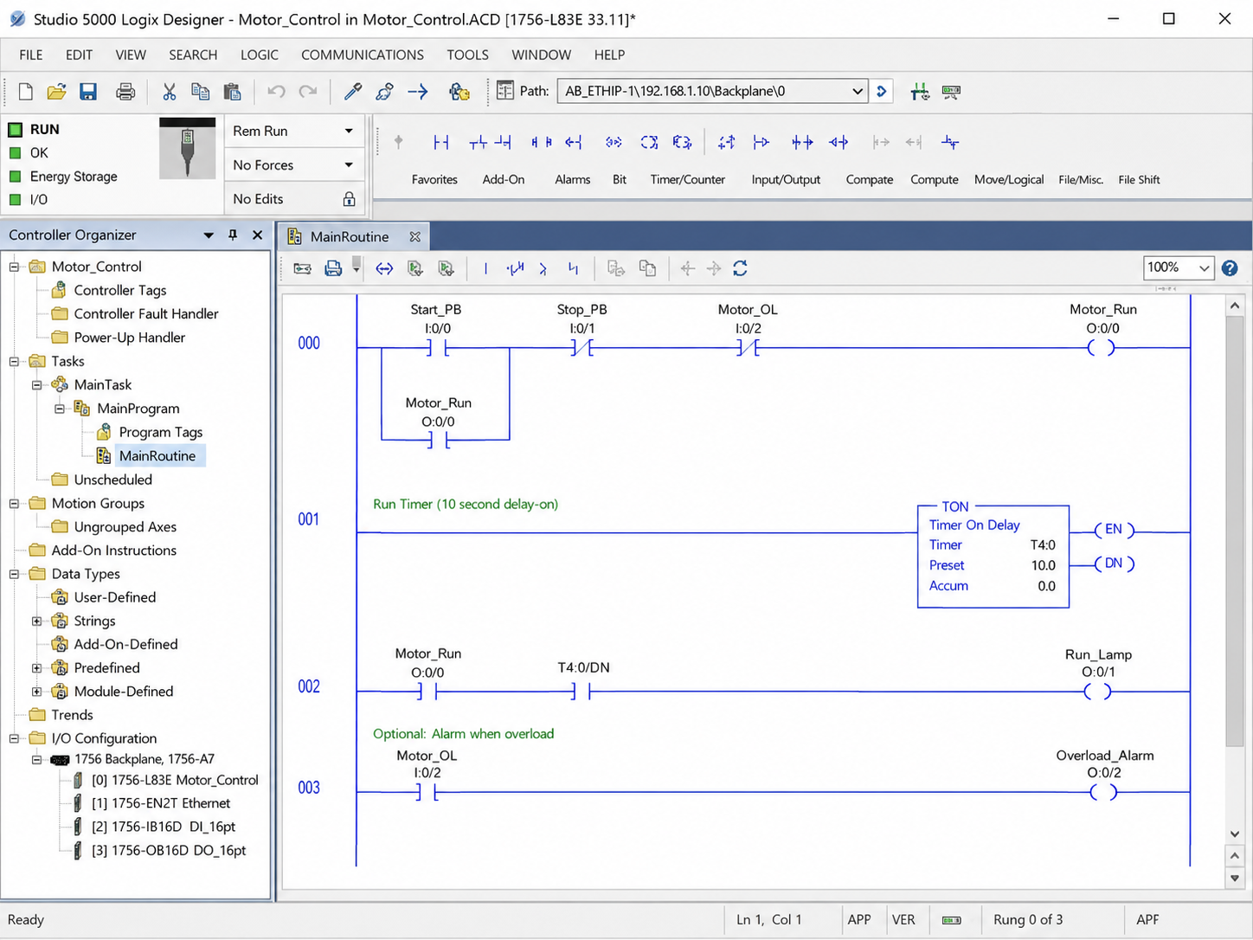Image resolution: width=1253 pixels, height=940 pixels.
Task: Click the RSWho network browse icon next to Path
Action: click(x=505, y=91)
